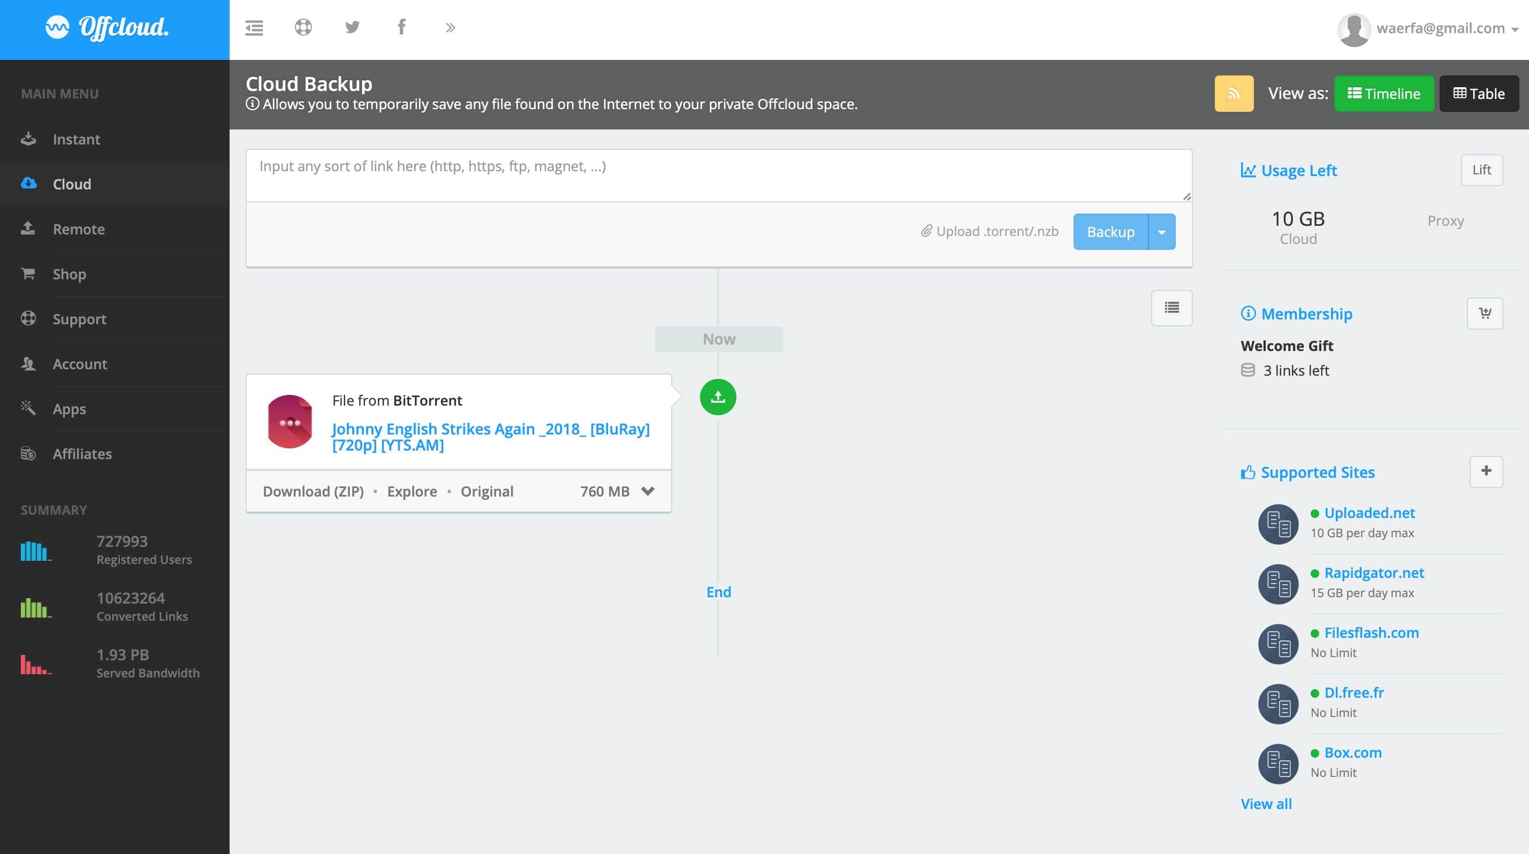Click the Membership heading
1529x854 pixels.
click(x=1296, y=314)
